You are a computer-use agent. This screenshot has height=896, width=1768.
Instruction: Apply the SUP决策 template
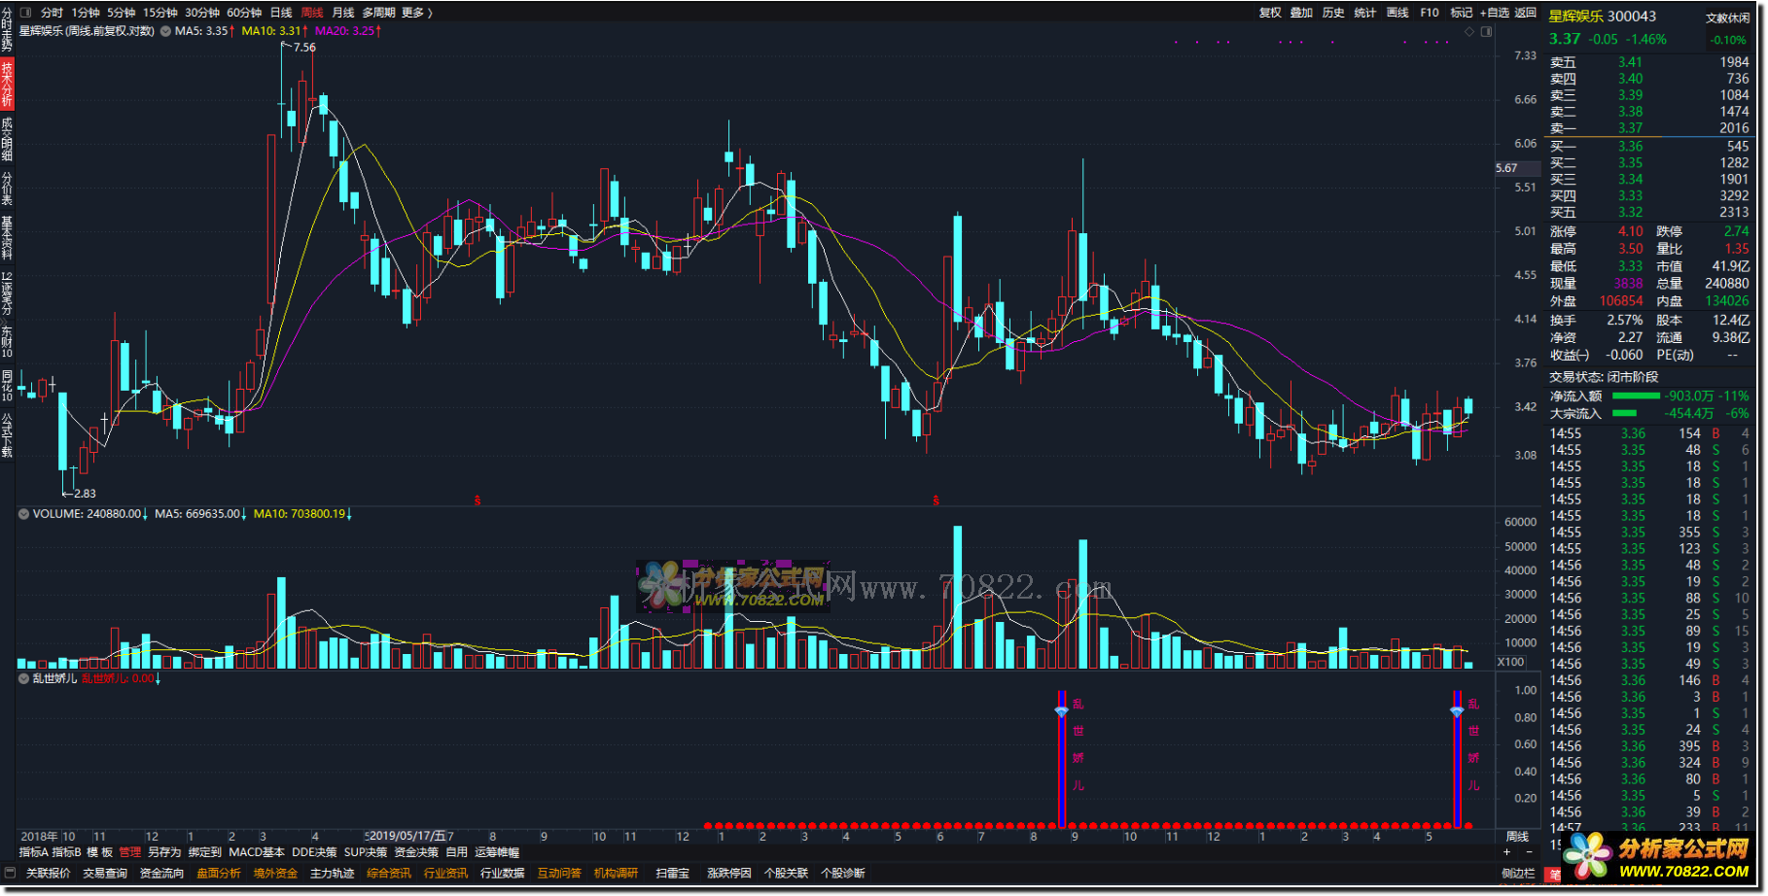[366, 852]
